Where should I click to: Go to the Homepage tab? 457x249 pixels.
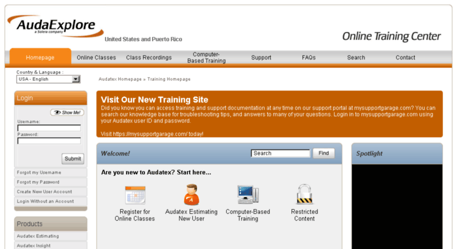pos(40,58)
